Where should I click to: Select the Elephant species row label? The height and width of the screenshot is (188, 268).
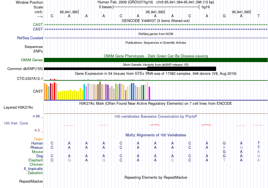point(36,160)
